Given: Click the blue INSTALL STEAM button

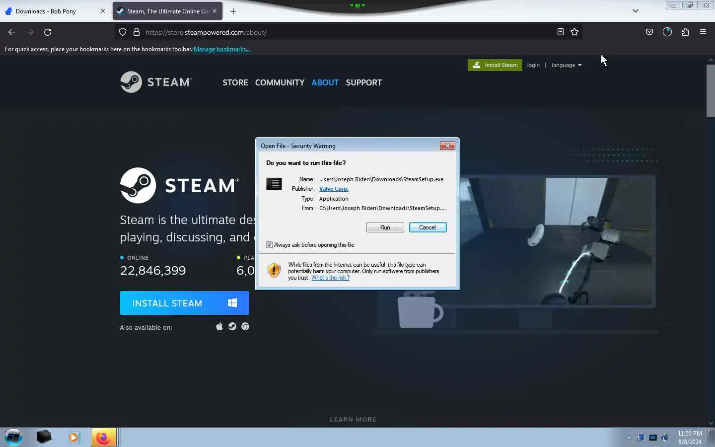Looking at the screenshot, I should coord(185,303).
